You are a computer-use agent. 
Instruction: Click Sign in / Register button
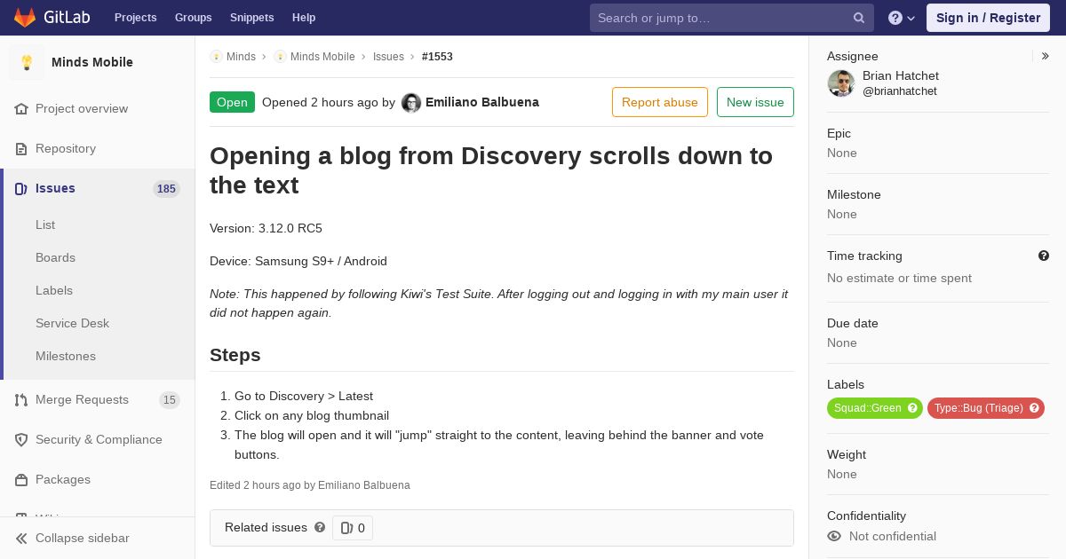click(x=988, y=18)
